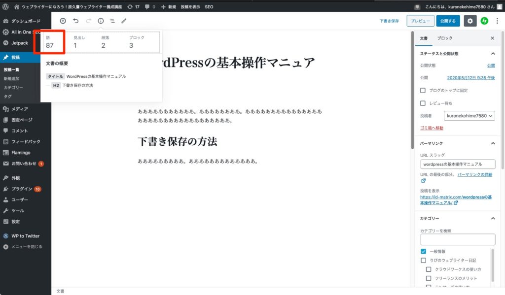Open the three-dot more options menu
505x295 pixels.
pyautogui.click(x=497, y=21)
